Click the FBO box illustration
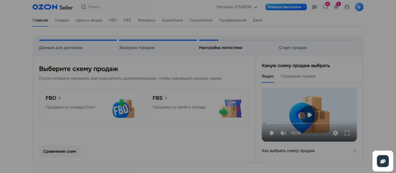 (x=123, y=108)
